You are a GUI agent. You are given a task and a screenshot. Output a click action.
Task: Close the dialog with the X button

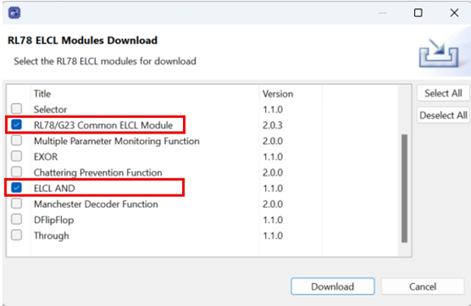(454, 13)
